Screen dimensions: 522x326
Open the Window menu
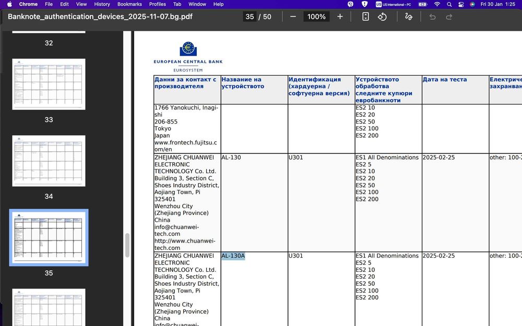click(197, 4)
